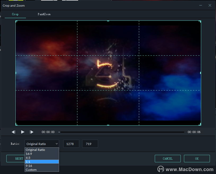216x174 pixels.
Task: Click the bottom-right crop corner handle
Action: (x=200, y=124)
